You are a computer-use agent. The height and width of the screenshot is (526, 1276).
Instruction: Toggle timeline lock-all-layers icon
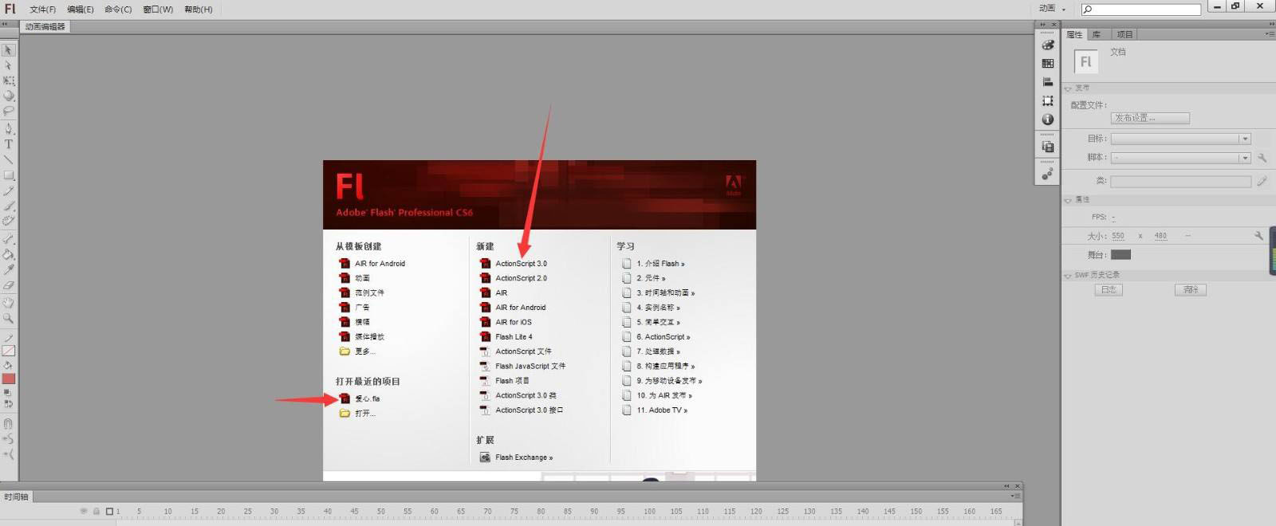coord(96,511)
